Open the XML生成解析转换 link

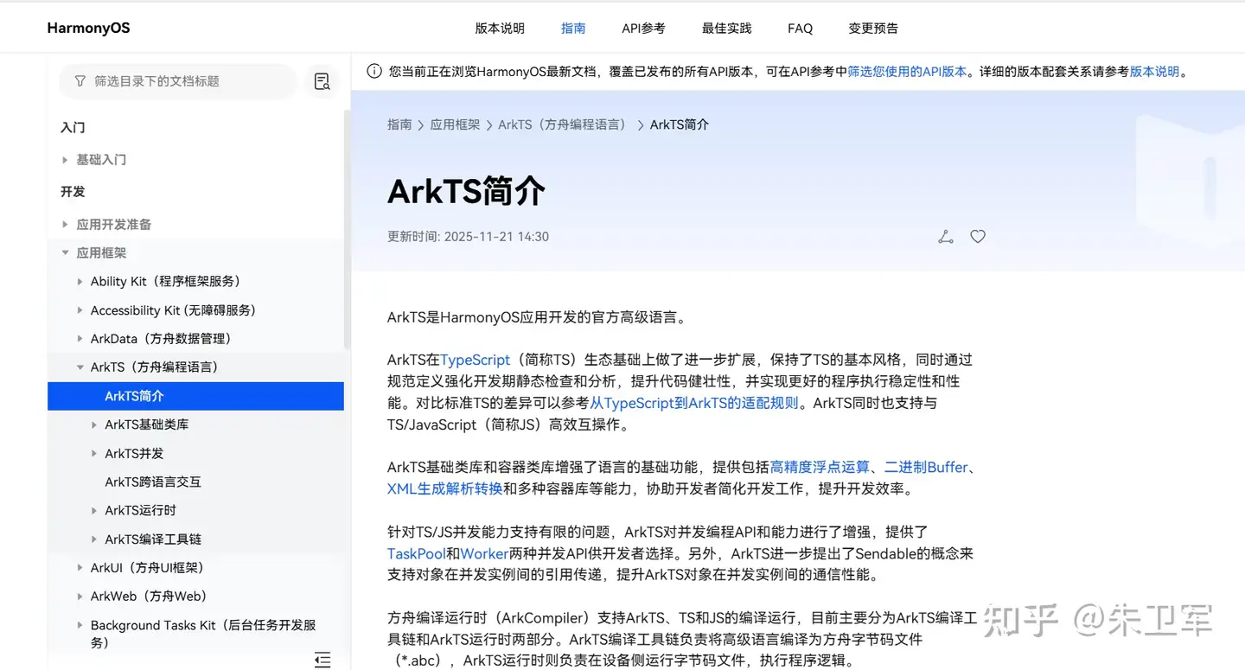[x=445, y=488]
